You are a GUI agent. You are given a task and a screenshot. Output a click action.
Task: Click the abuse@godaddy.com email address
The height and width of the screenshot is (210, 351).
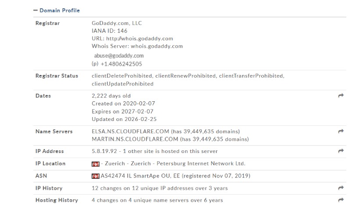[x=119, y=56]
